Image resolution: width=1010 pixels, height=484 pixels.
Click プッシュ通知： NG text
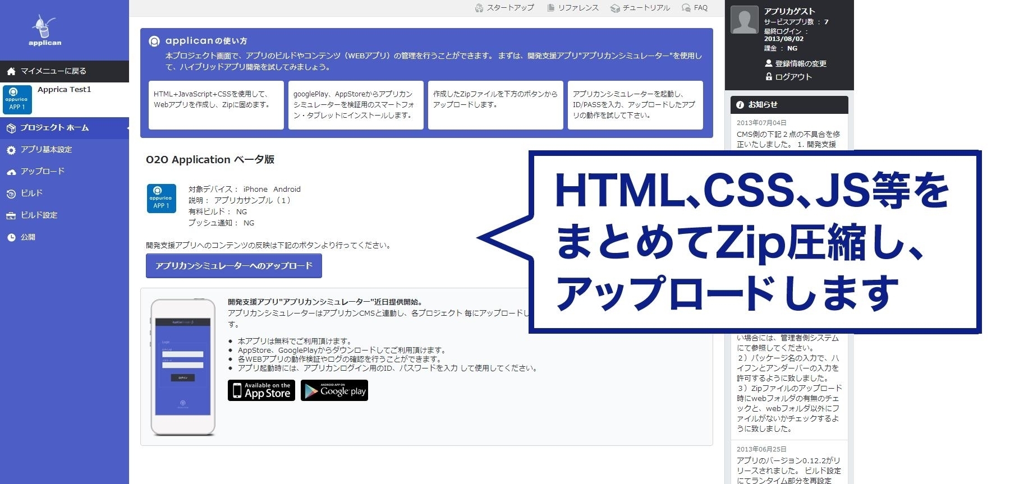221,223
